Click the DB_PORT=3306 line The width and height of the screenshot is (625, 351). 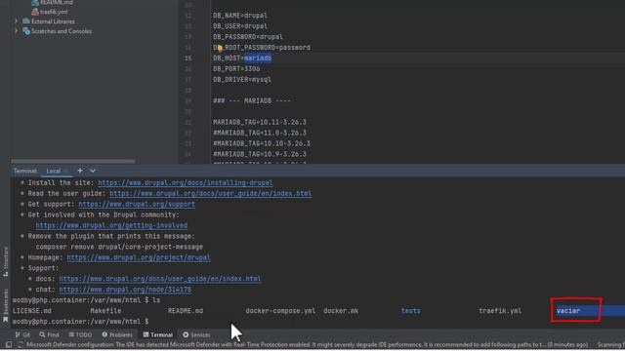236,69
